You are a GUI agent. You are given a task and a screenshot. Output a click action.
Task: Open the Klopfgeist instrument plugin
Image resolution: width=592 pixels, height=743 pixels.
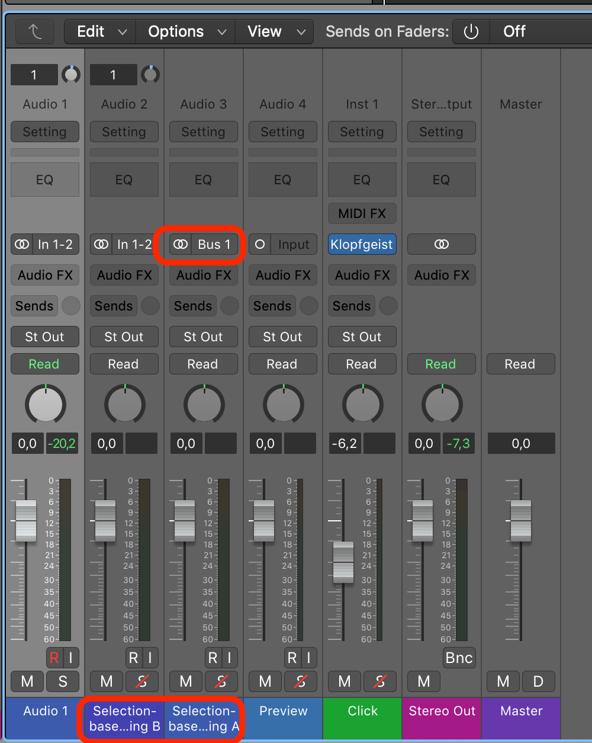(x=362, y=244)
